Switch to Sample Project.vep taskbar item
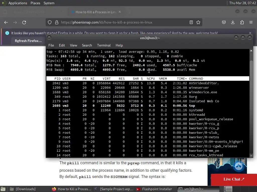Image resolution: width=257 pixels, height=192 pixels. [114, 189]
